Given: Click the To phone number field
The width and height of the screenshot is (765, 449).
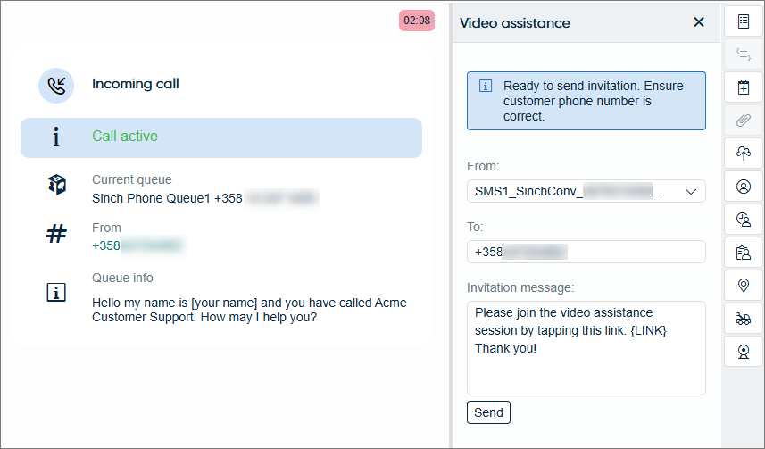Looking at the screenshot, I should pos(586,252).
